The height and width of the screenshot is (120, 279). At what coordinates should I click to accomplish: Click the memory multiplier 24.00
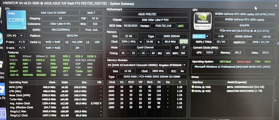tap(150, 42)
